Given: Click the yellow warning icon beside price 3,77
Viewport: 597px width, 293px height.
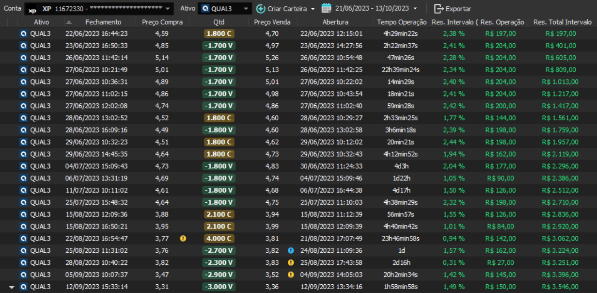Looking at the screenshot, I should pyautogui.click(x=183, y=239).
